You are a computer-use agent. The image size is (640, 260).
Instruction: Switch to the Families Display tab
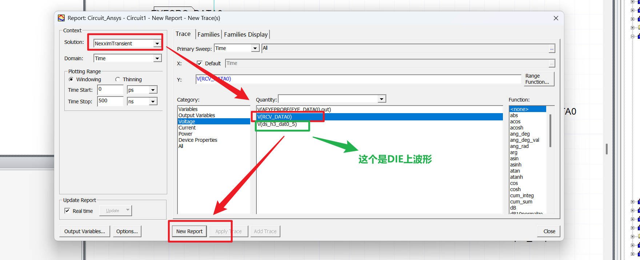click(x=246, y=34)
